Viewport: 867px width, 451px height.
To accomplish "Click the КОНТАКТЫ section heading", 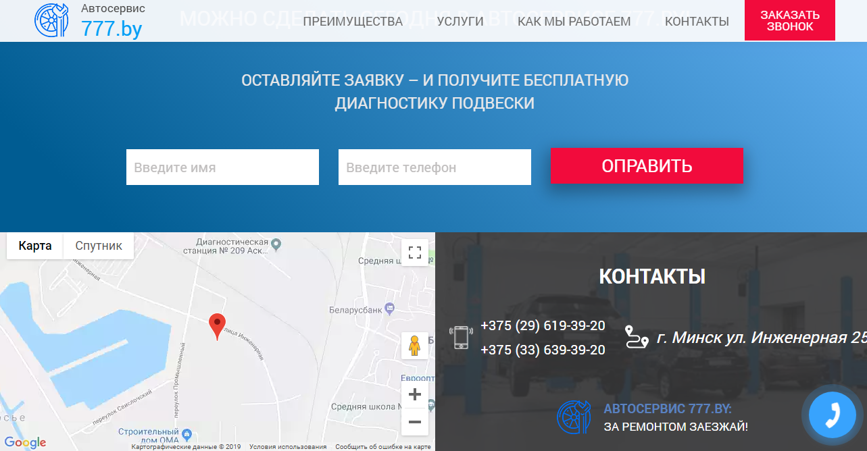I will pyautogui.click(x=652, y=276).
